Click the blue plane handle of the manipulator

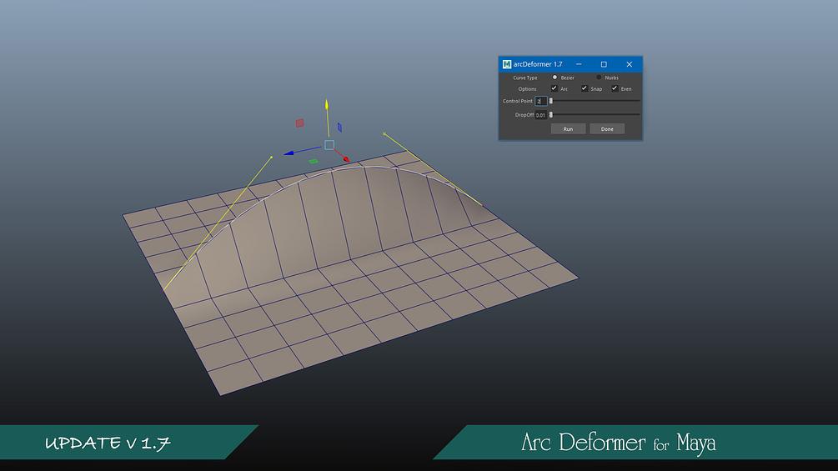coord(339,127)
